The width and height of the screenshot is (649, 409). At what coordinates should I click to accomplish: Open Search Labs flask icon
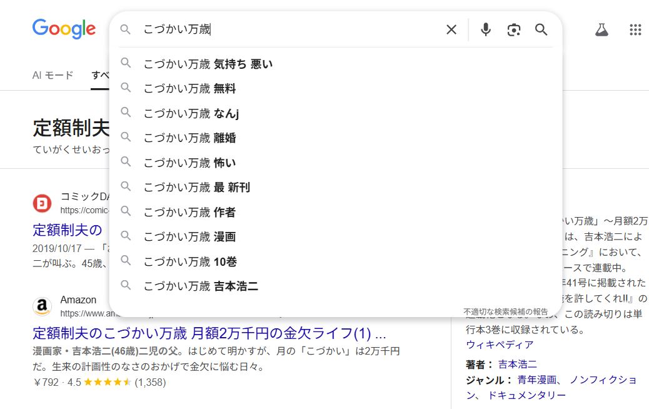pyautogui.click(x=601, y=29)
